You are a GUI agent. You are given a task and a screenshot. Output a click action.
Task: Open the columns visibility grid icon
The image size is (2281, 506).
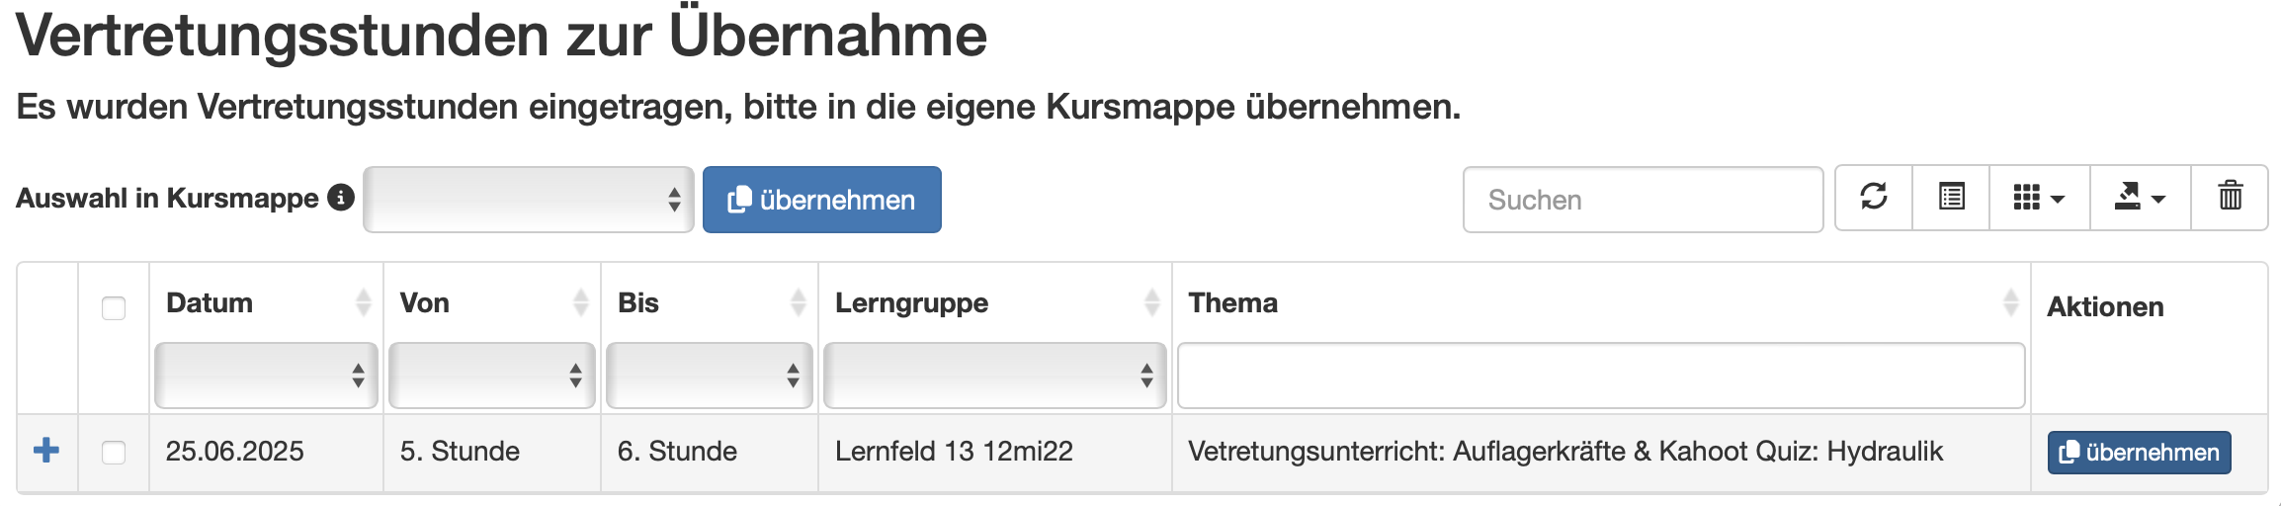click(2039, 198)
